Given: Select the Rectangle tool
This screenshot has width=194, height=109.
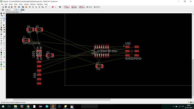Looking at the screenshot, I should [x=1, y=53].
